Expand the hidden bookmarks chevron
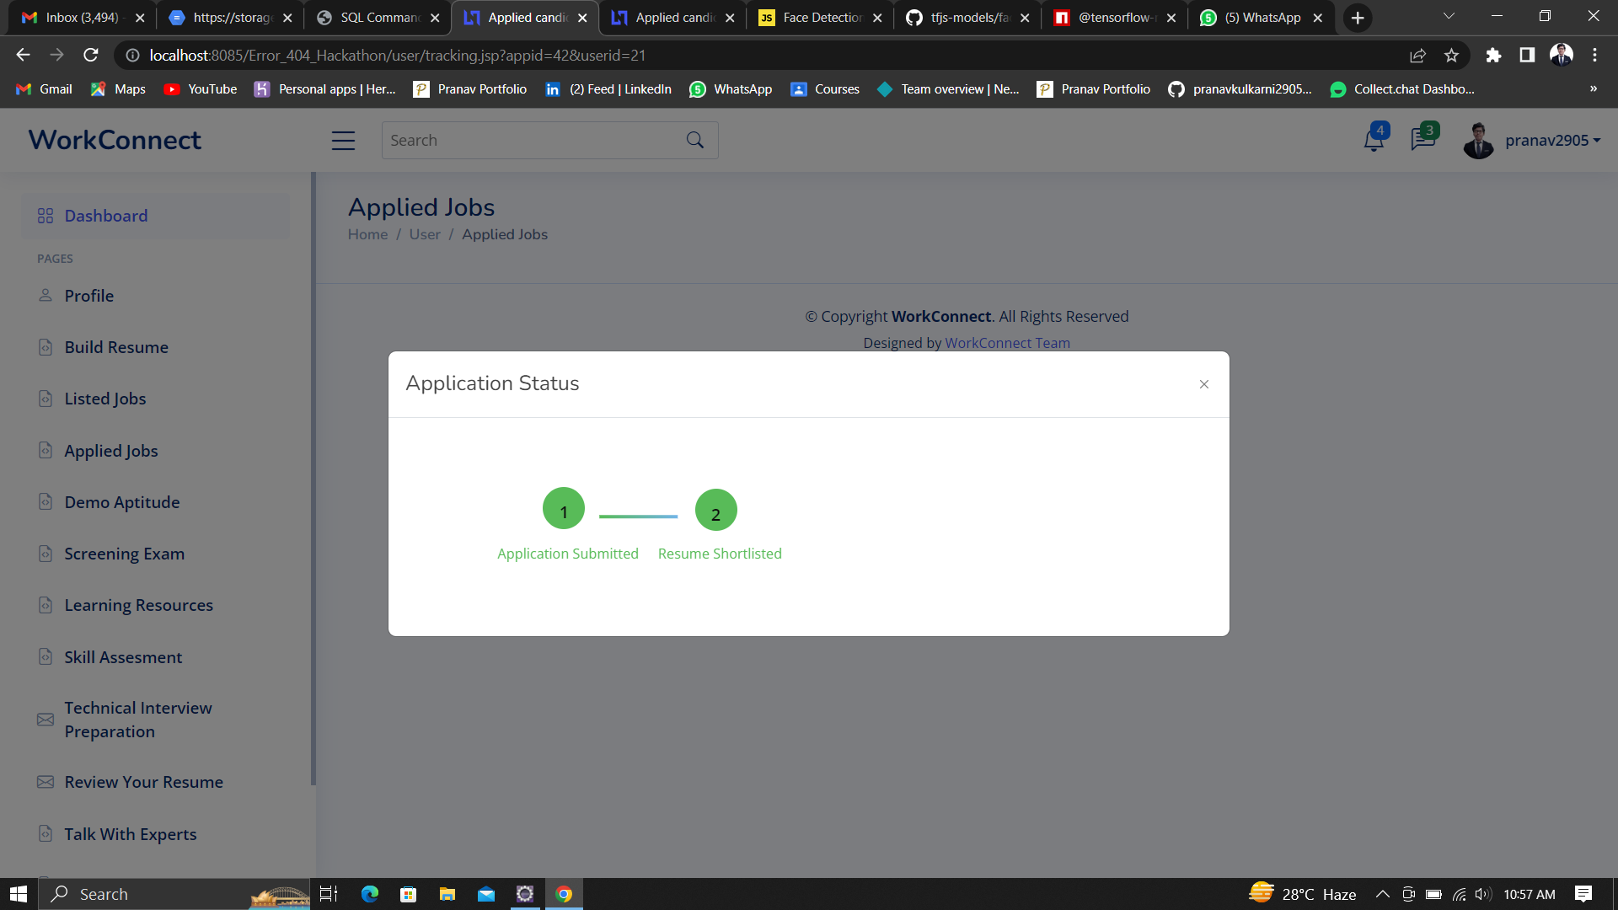Image resolution: width=1618 pixels, height=910 pixels. pos(1593,89)
